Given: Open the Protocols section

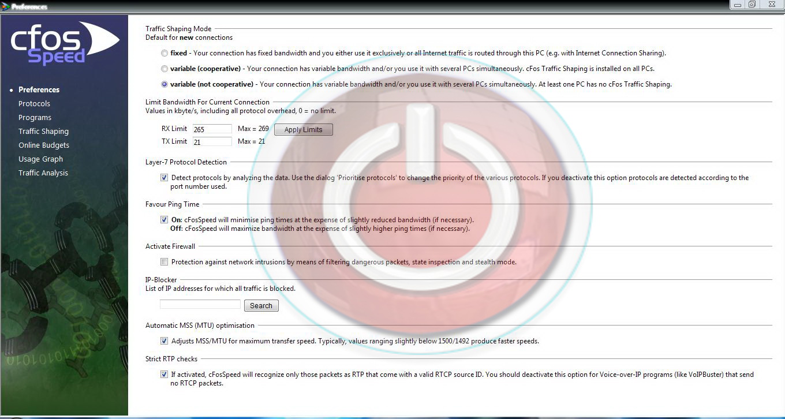Looking at the screenshot, I should [34, 103].
